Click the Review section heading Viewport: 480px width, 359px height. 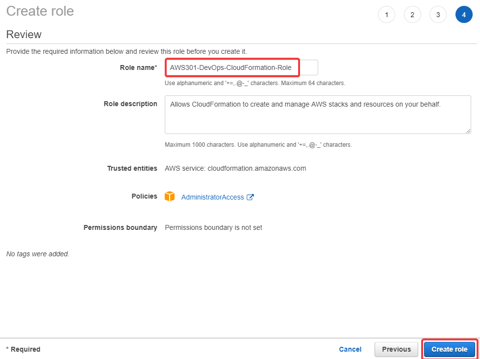pyautogui.click(x=24, y=35)
